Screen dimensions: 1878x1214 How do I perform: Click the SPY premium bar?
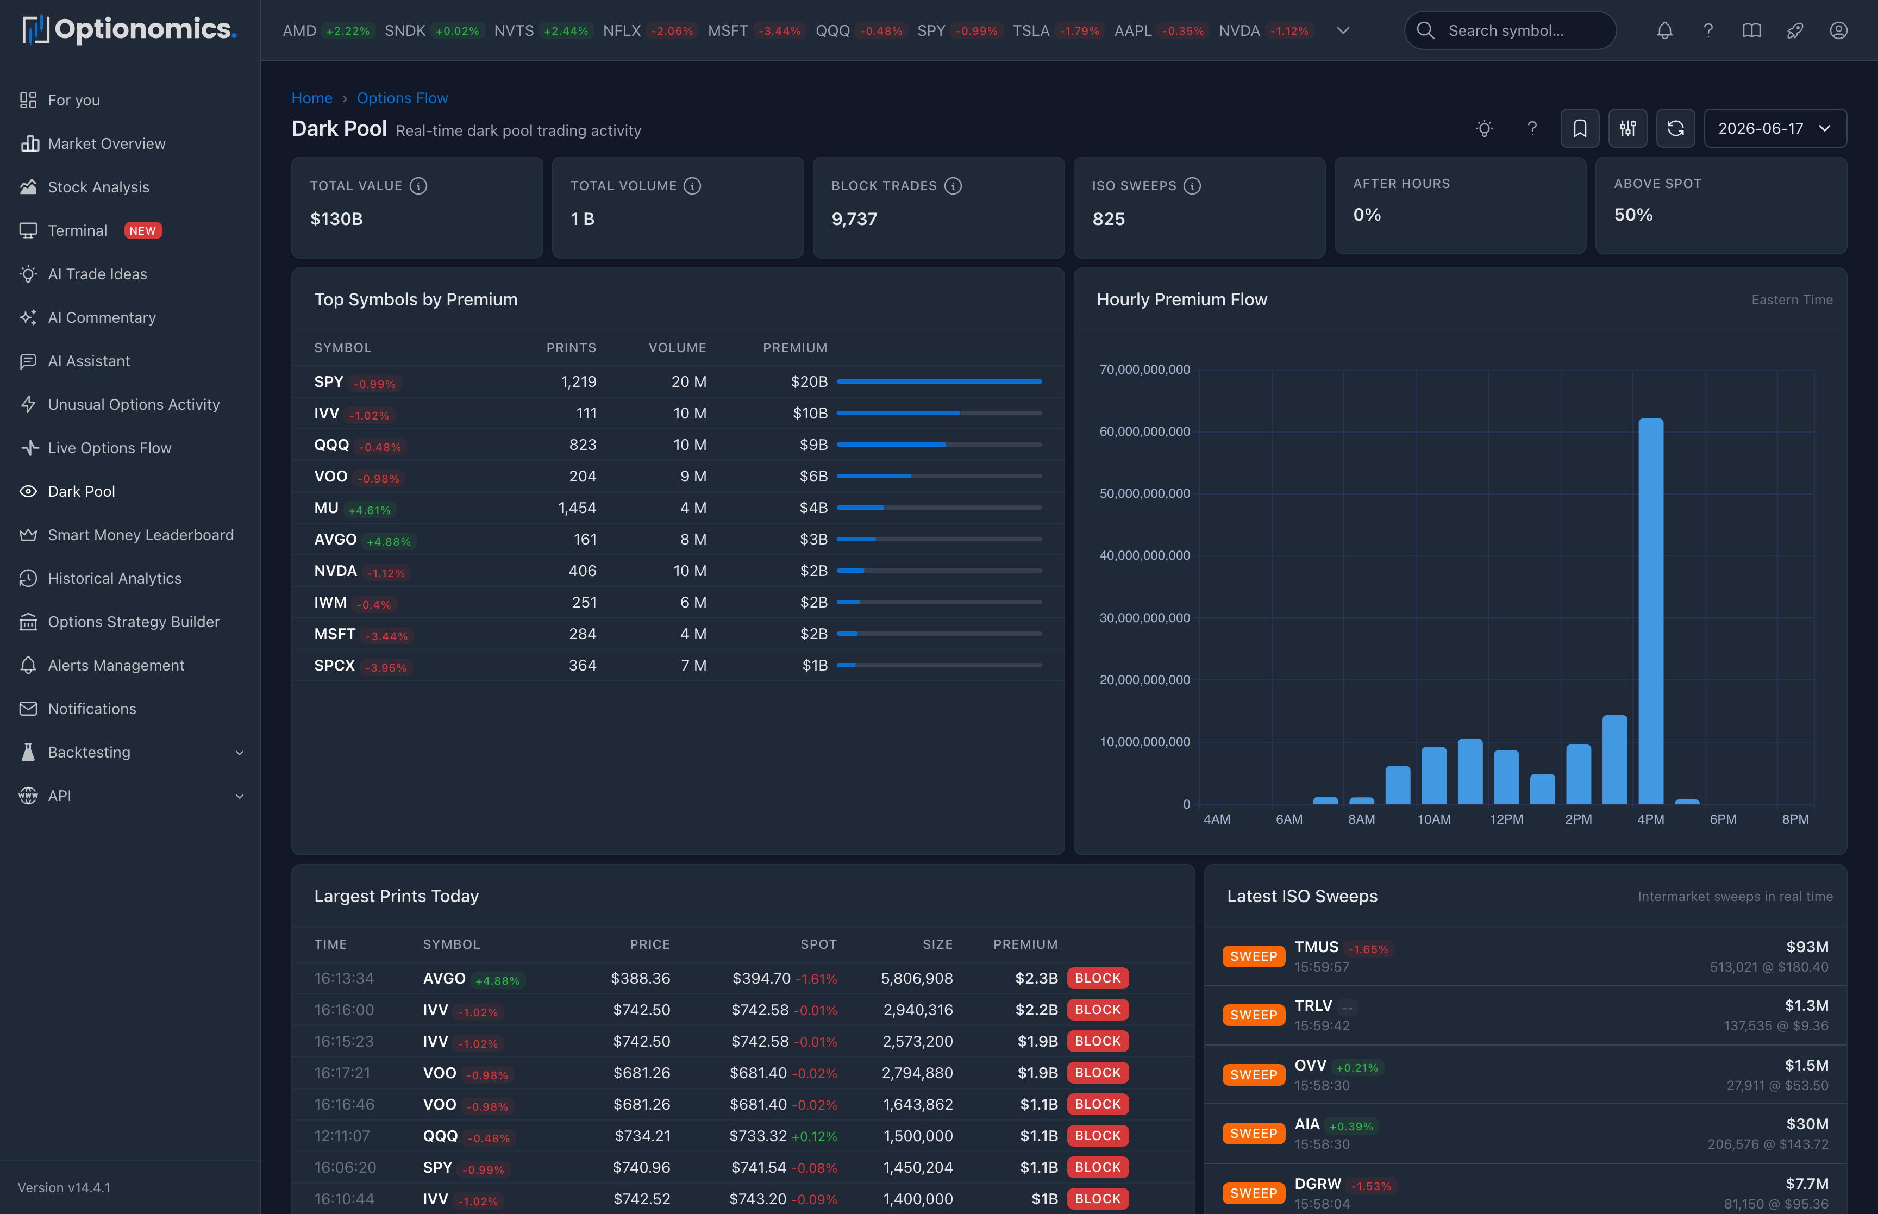pyautogui.click(x=938, y=381)
